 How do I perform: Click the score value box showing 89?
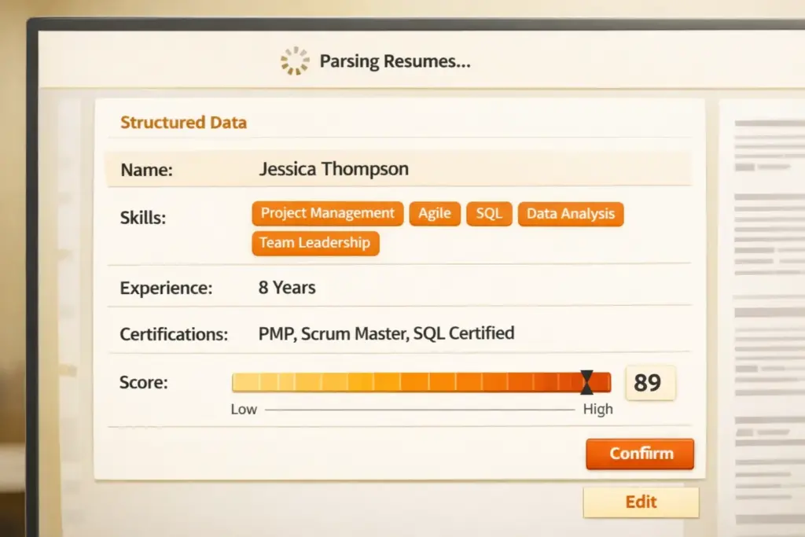pos(650,382)
